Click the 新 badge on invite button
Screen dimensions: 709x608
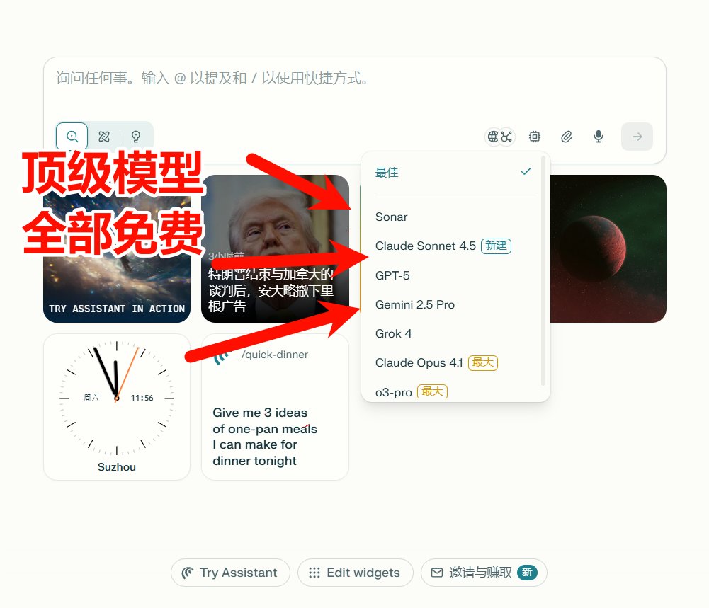pos(527,573)
